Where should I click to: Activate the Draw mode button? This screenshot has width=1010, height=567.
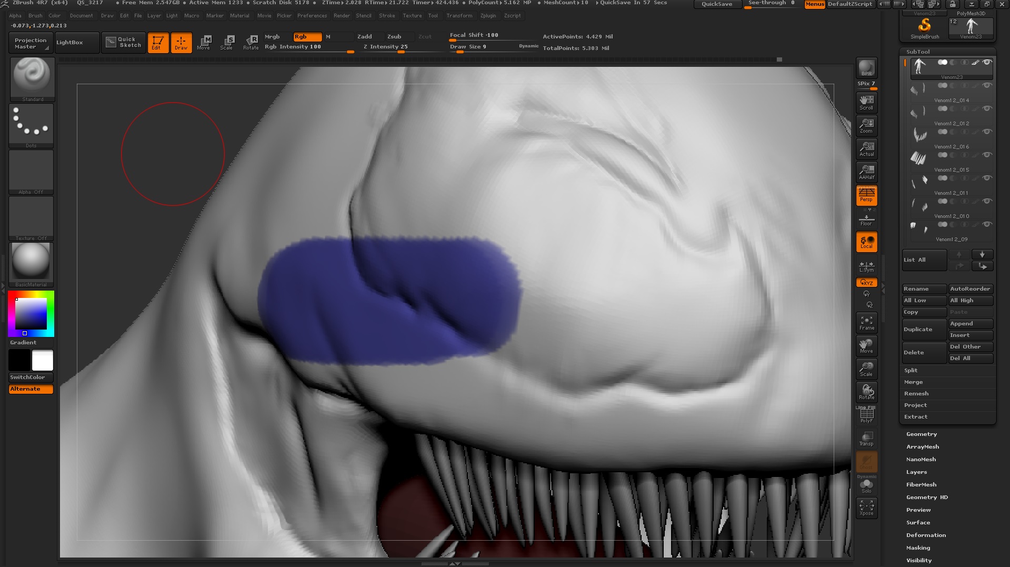pyautogui.click(x=181, y=42)
